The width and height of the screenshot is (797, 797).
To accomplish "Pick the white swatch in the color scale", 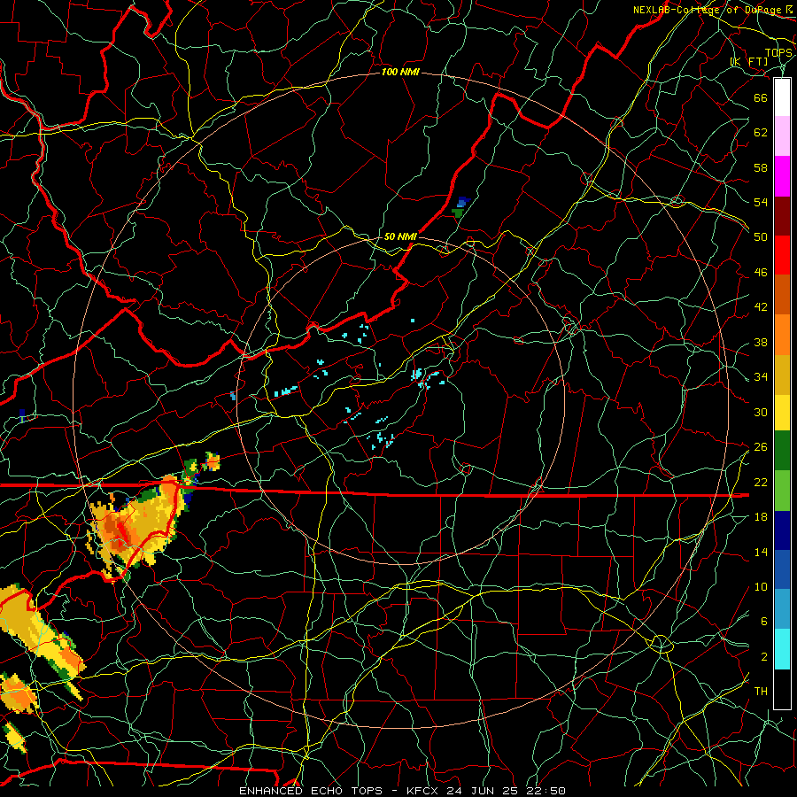I will 782,97.
